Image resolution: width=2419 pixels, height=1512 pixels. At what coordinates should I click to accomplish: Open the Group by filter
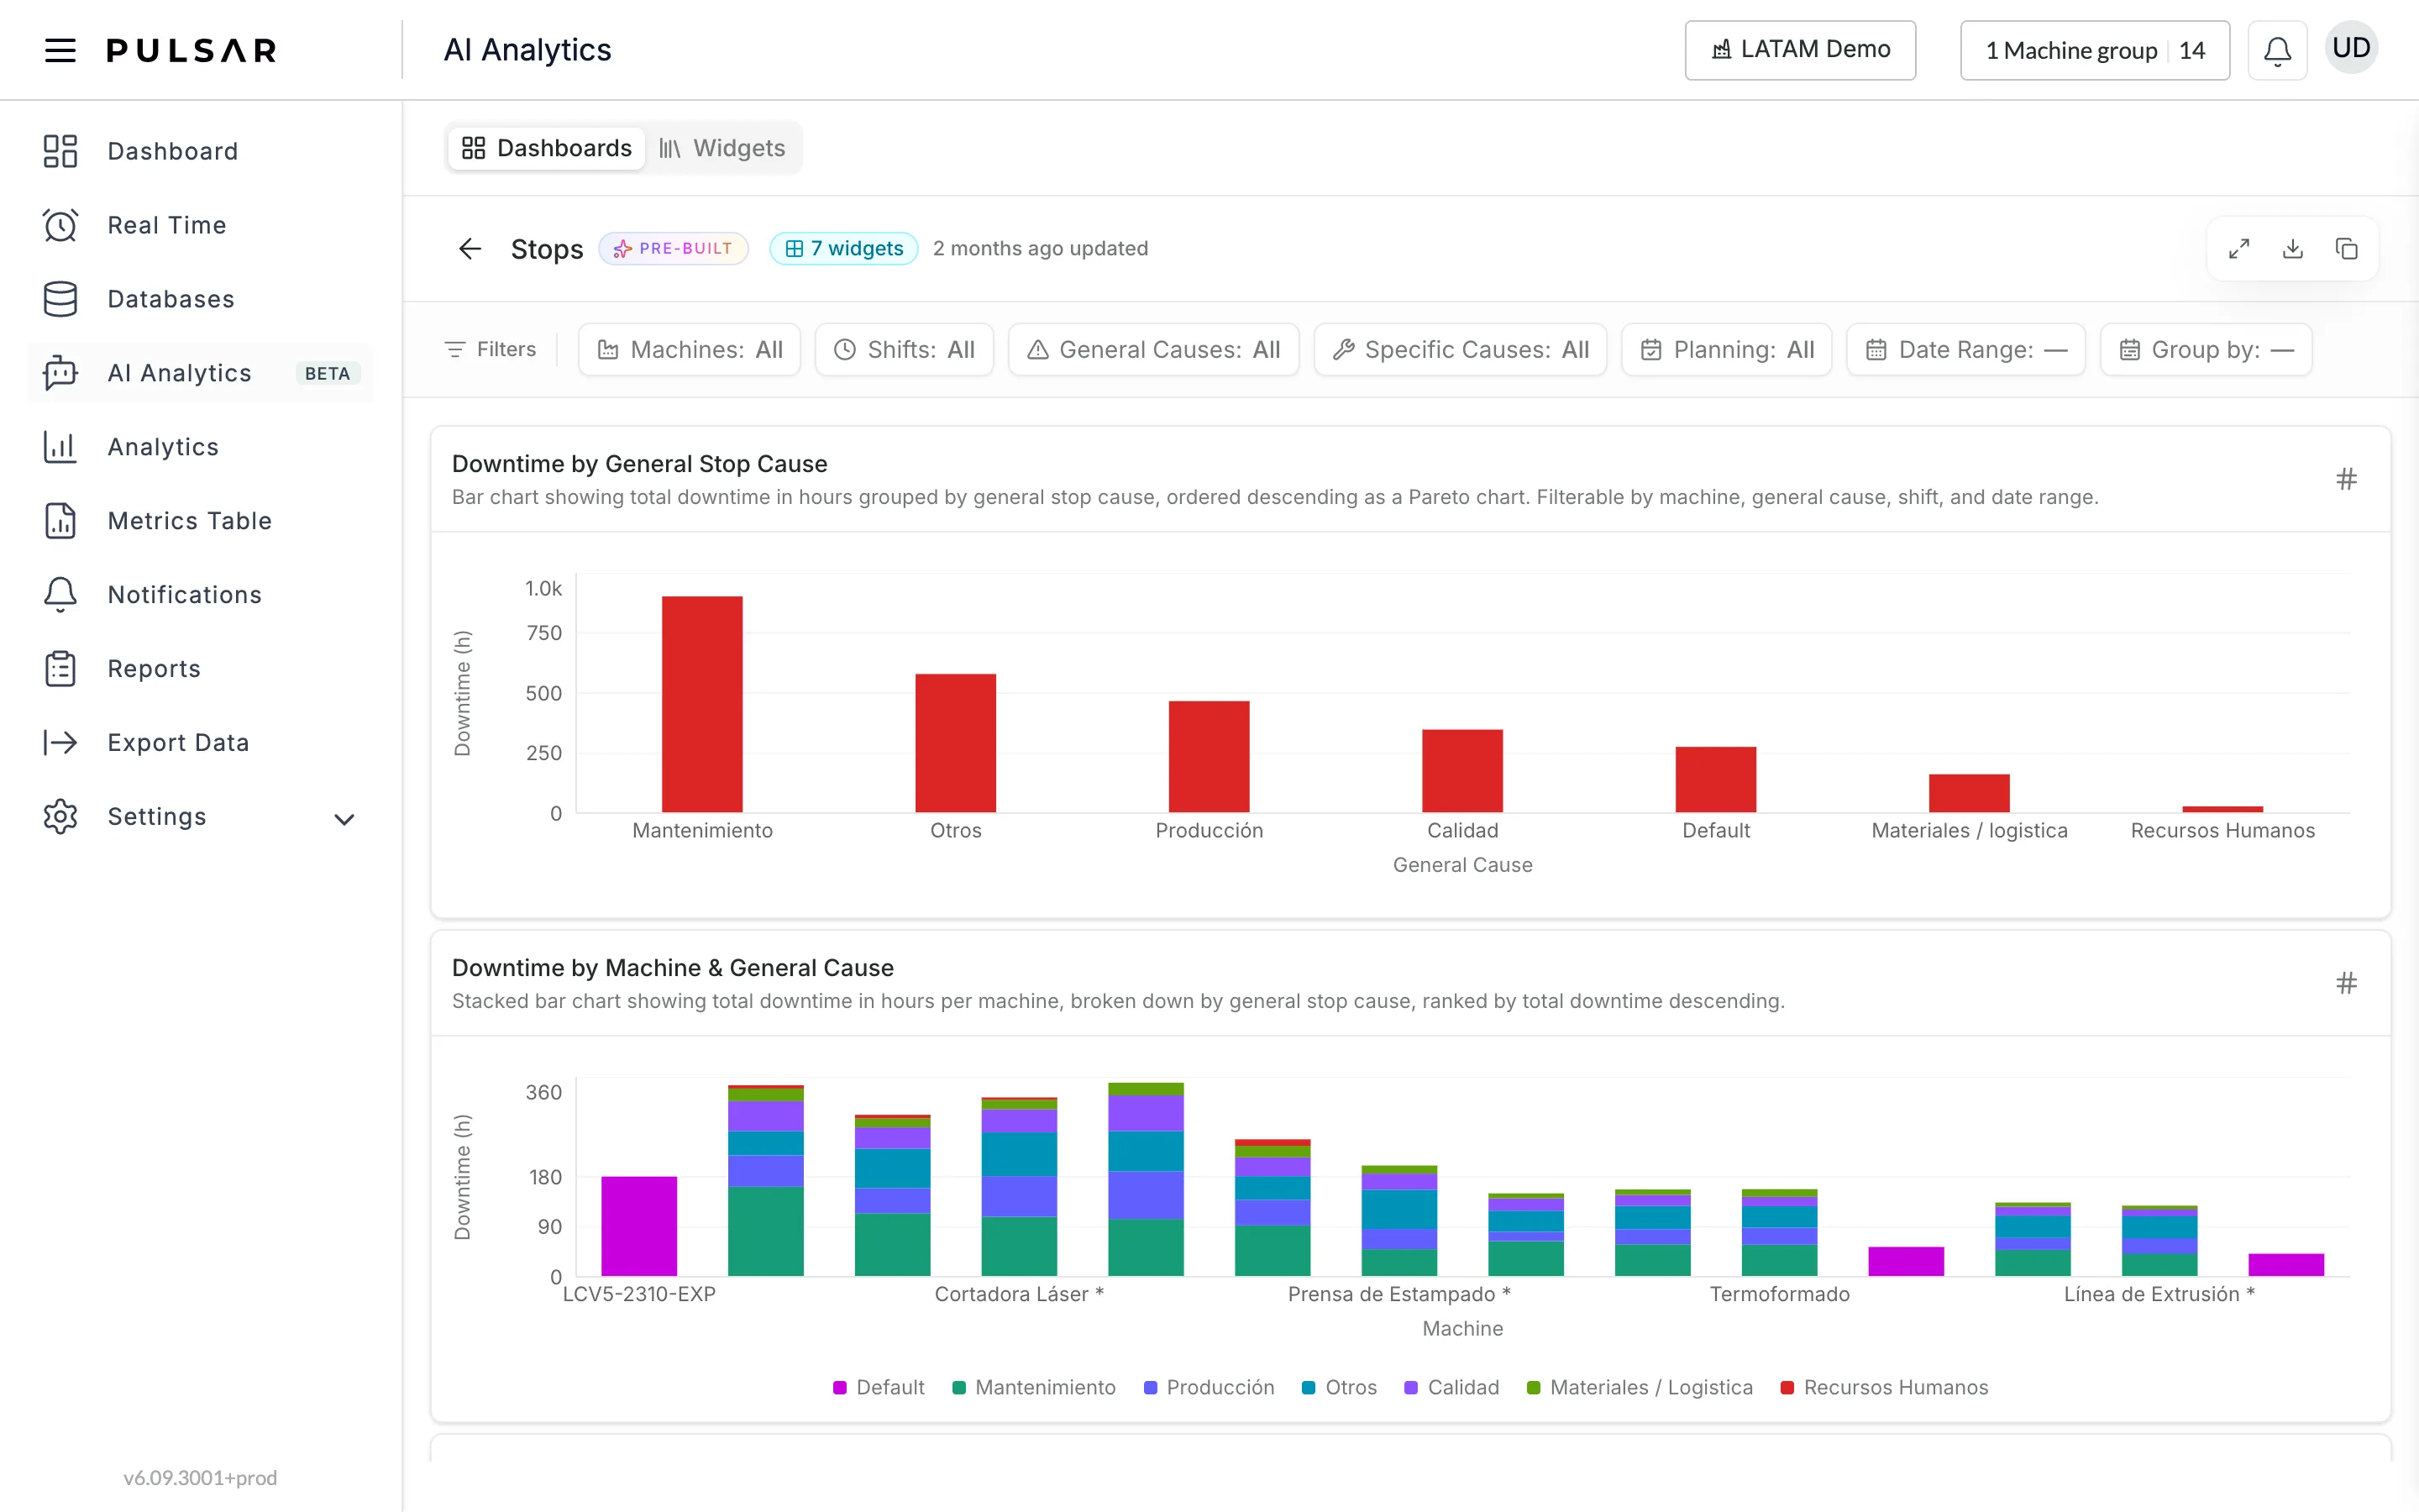point(2206,349)
